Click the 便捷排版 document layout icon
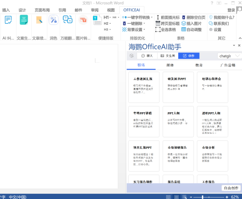242x199 pixels. click(97, 20)
